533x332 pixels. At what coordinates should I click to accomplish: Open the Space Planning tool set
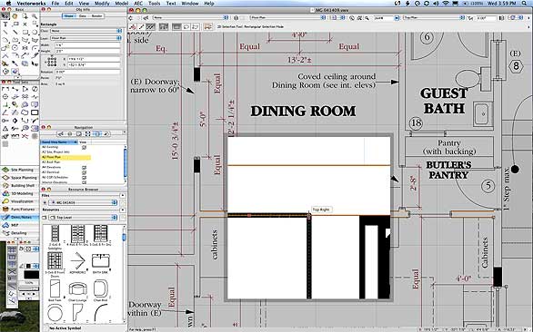pyautogui.click(x=19, y=178)
